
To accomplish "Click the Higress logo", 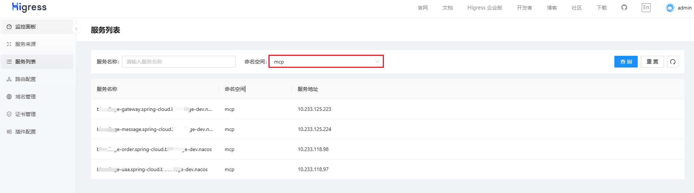I will [x=29, y=7].
